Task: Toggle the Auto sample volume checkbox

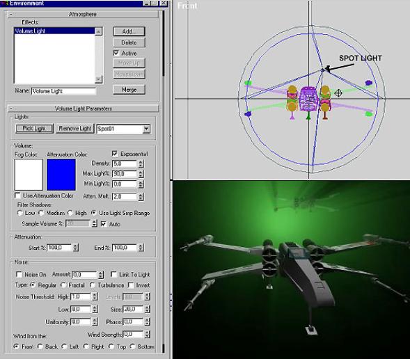Action: [104, 224]
